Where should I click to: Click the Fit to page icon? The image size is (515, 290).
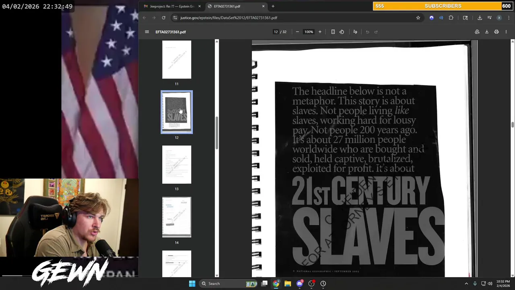(333, 32)
